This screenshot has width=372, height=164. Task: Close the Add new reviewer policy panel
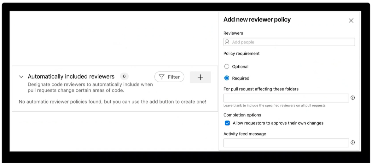(351, 20)
